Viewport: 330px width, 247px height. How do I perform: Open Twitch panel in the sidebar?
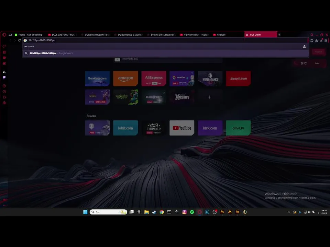pos(4,77)
